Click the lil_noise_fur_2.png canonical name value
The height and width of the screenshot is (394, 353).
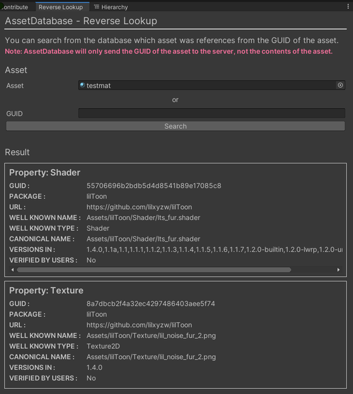click(151, 357)
